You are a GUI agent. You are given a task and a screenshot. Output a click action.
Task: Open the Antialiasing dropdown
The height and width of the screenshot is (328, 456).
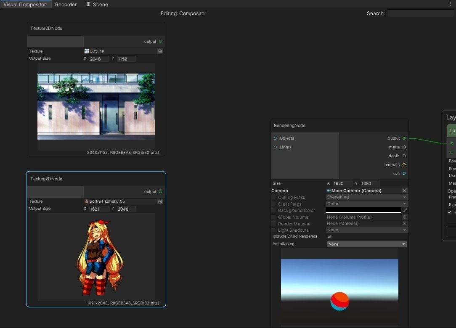367,244
